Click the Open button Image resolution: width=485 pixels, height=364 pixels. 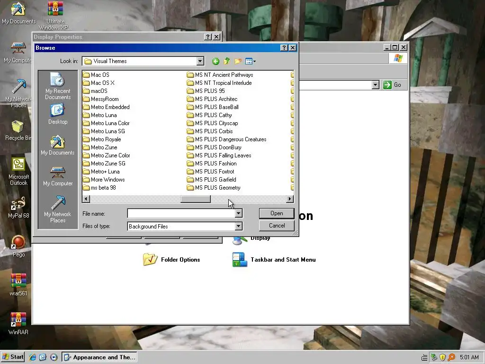coord(277,213)
